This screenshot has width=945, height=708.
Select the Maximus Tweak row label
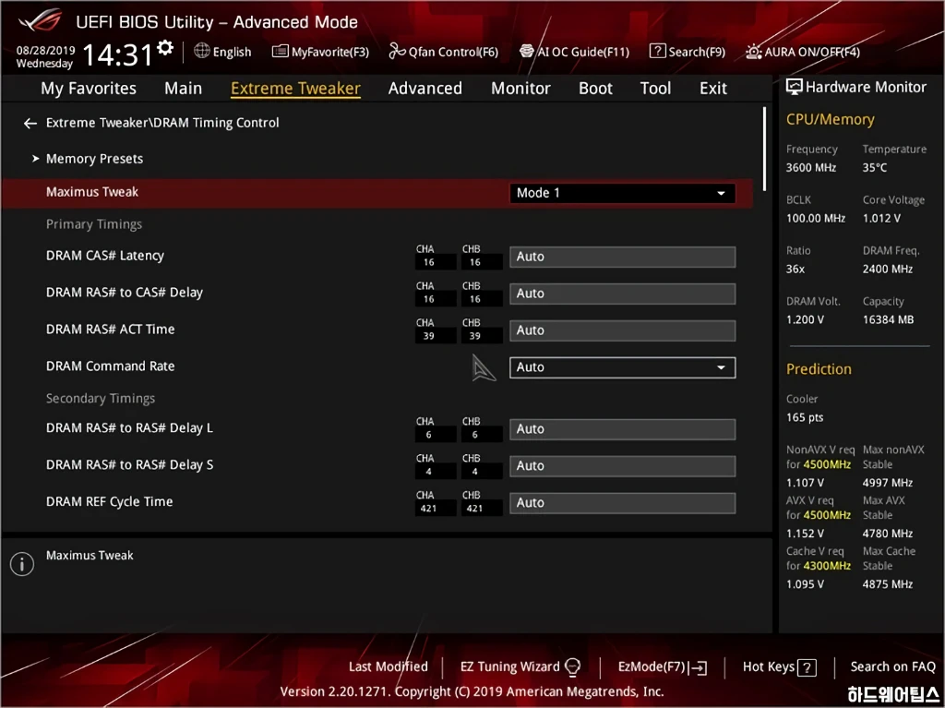coord(91,192)
